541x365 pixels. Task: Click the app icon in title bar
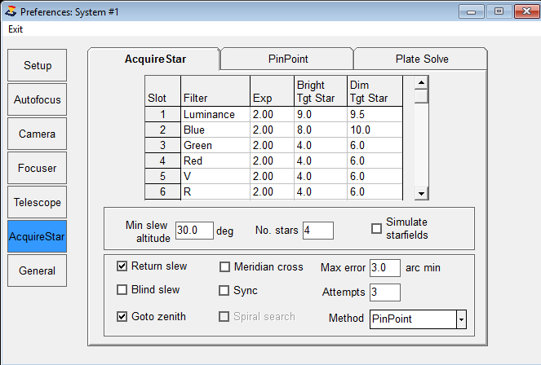11,11
